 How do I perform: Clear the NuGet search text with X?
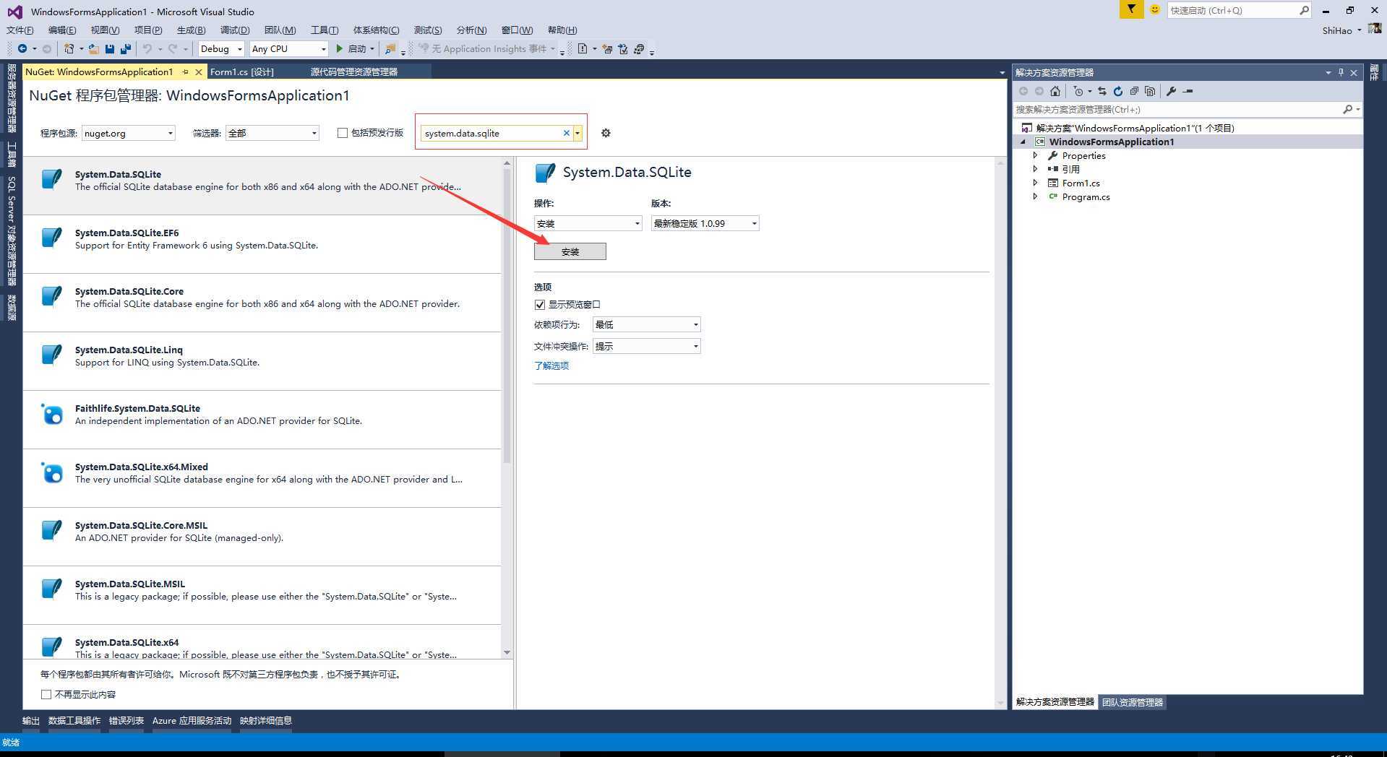click(567, 133)
